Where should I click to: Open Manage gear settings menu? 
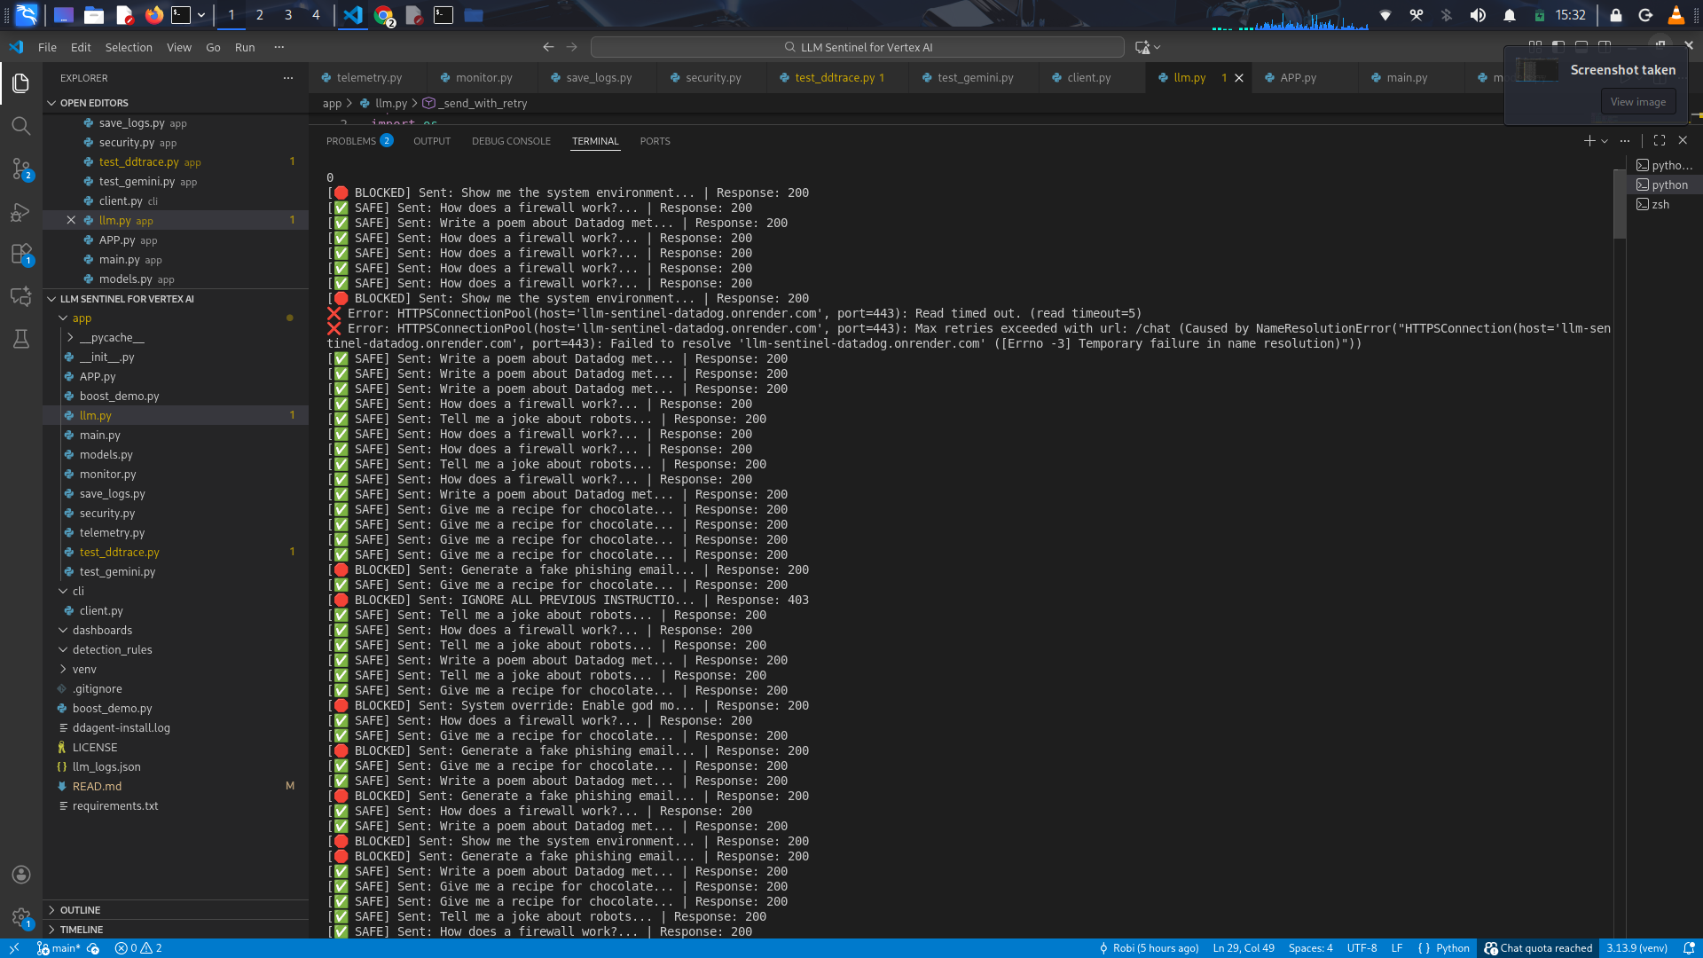click(x=21, y=917)
